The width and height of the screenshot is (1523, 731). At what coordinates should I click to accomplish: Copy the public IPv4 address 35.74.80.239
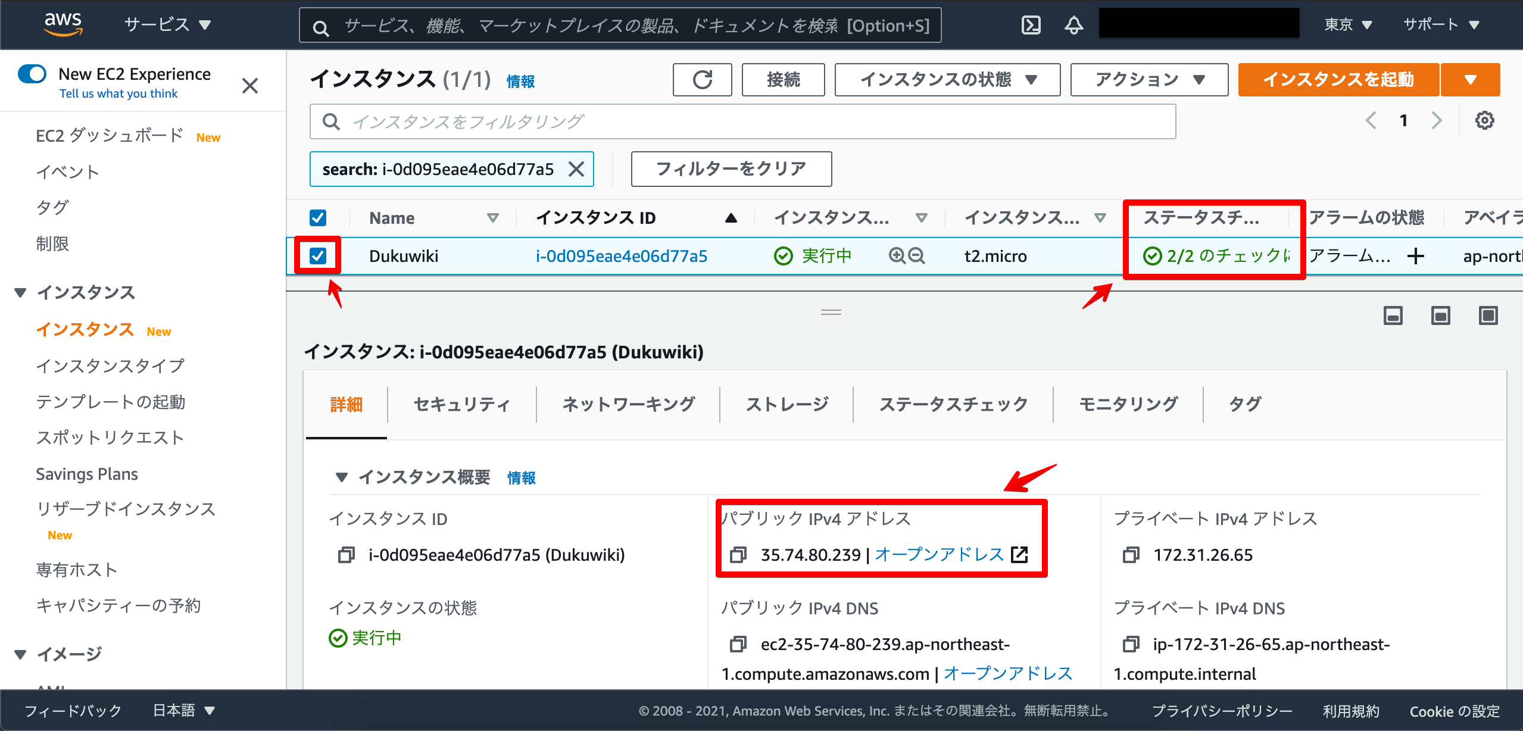[738, 555]
